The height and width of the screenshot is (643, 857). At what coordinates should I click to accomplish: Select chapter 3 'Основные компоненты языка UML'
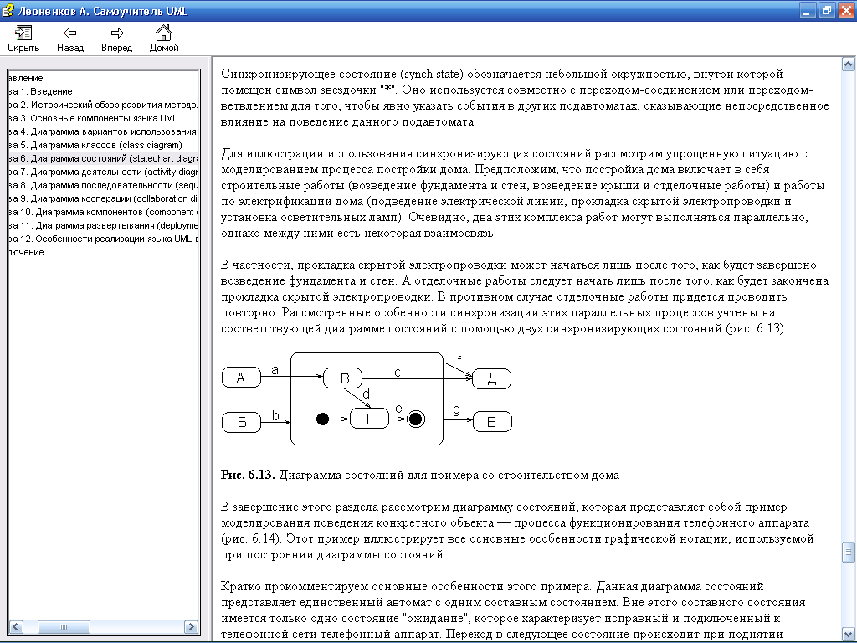point(94,118)
